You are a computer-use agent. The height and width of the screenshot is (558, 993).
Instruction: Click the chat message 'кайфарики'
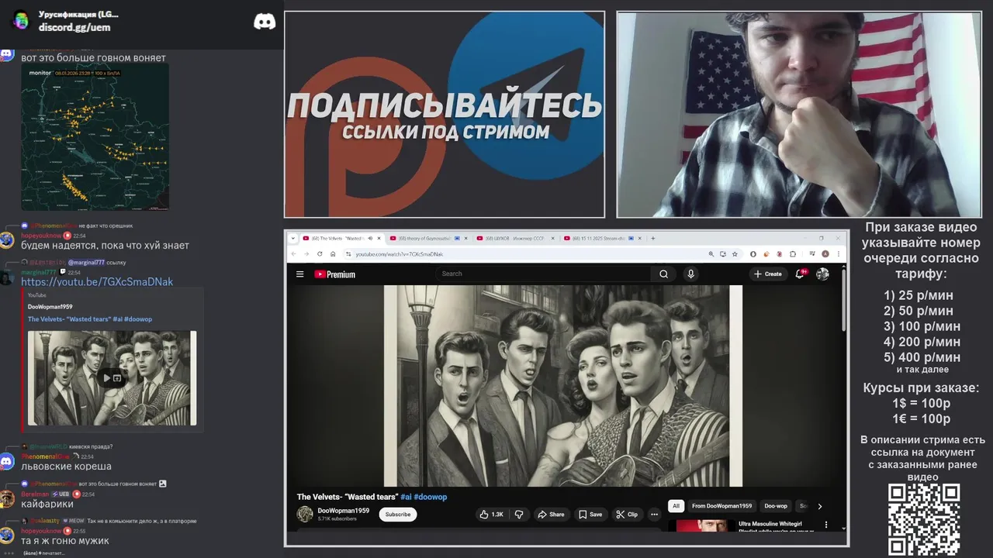(47, 505)
